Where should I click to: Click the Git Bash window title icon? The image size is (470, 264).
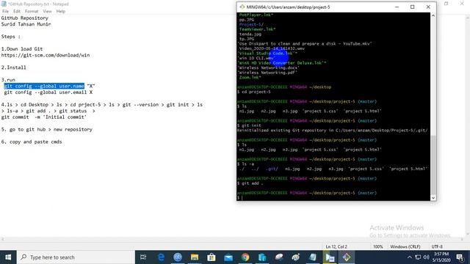tap(242, 7)
